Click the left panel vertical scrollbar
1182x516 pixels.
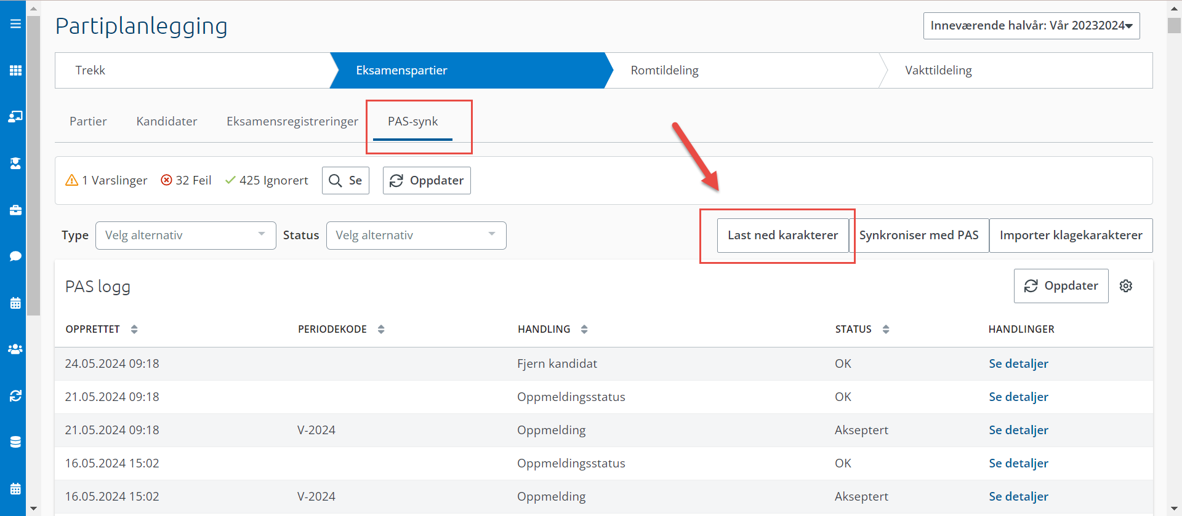pyautogui.click(x=34, y=166)
